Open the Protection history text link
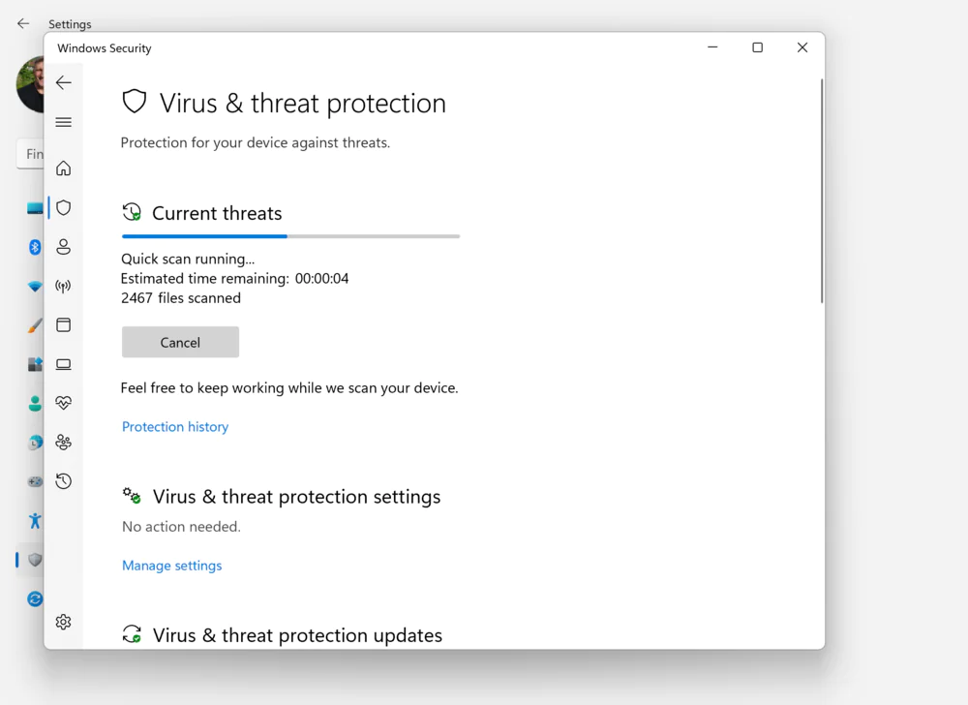 coord(175,427)
